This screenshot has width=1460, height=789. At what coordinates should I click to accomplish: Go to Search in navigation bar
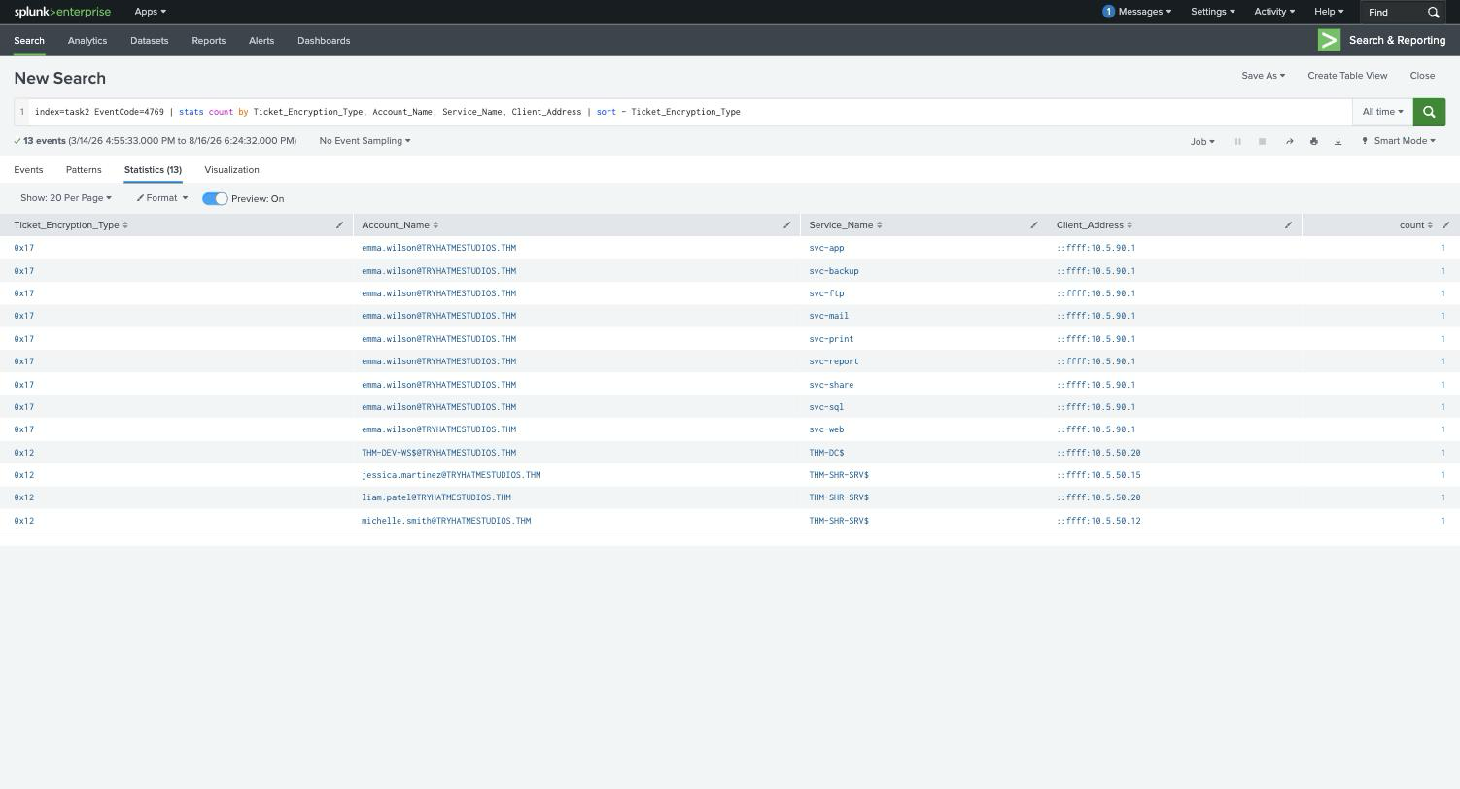point(29,41)
